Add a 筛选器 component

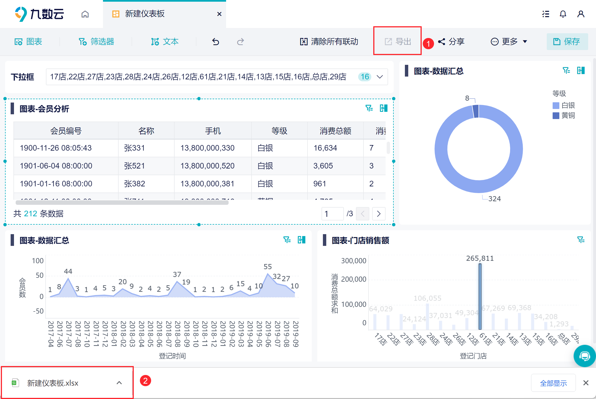pos(96,42)
